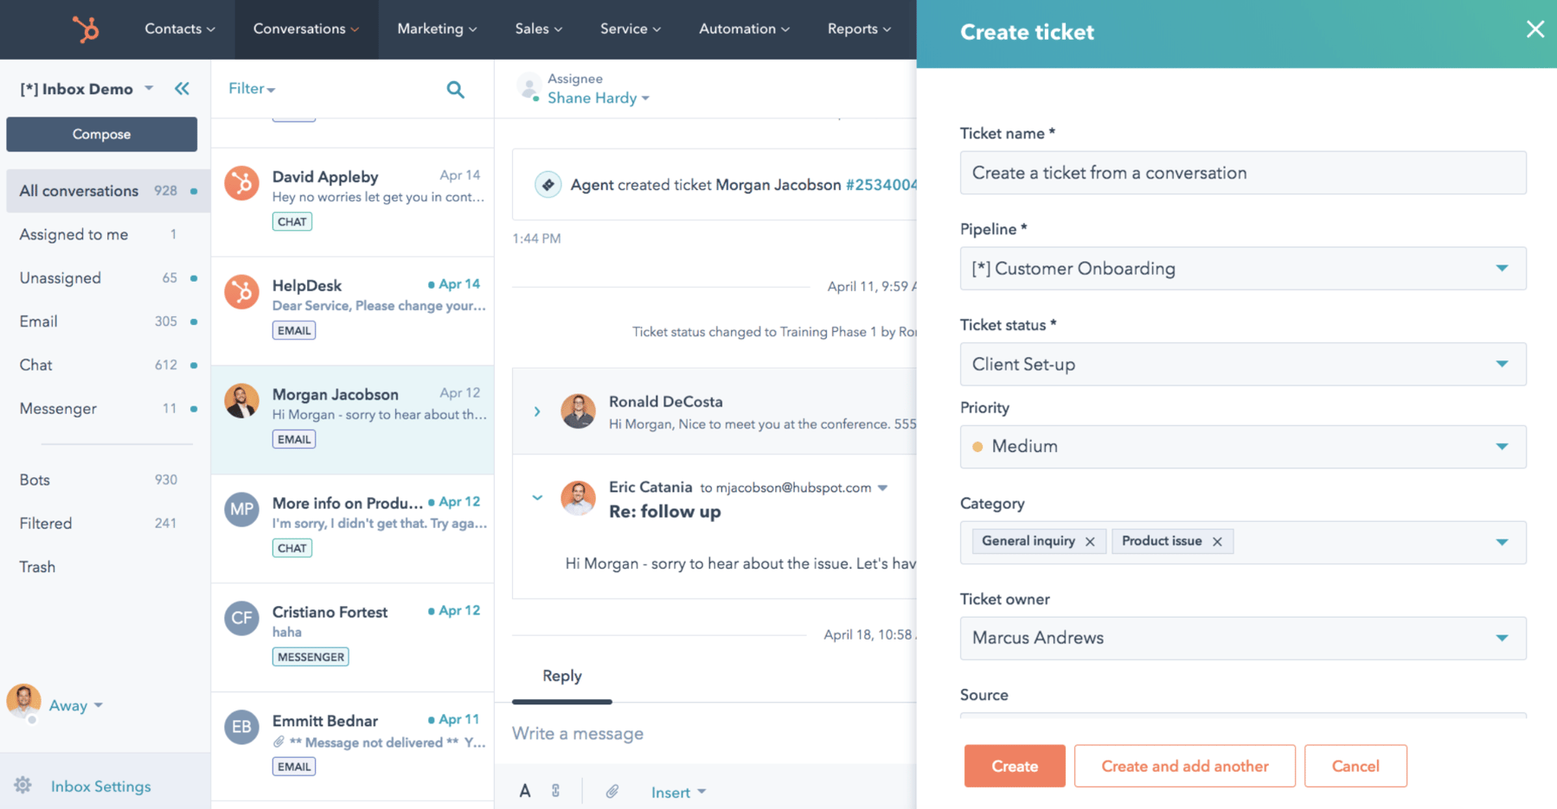Insert a link using the link icon
Viewport: 1557px width, 809px height.
click(556, 790)
